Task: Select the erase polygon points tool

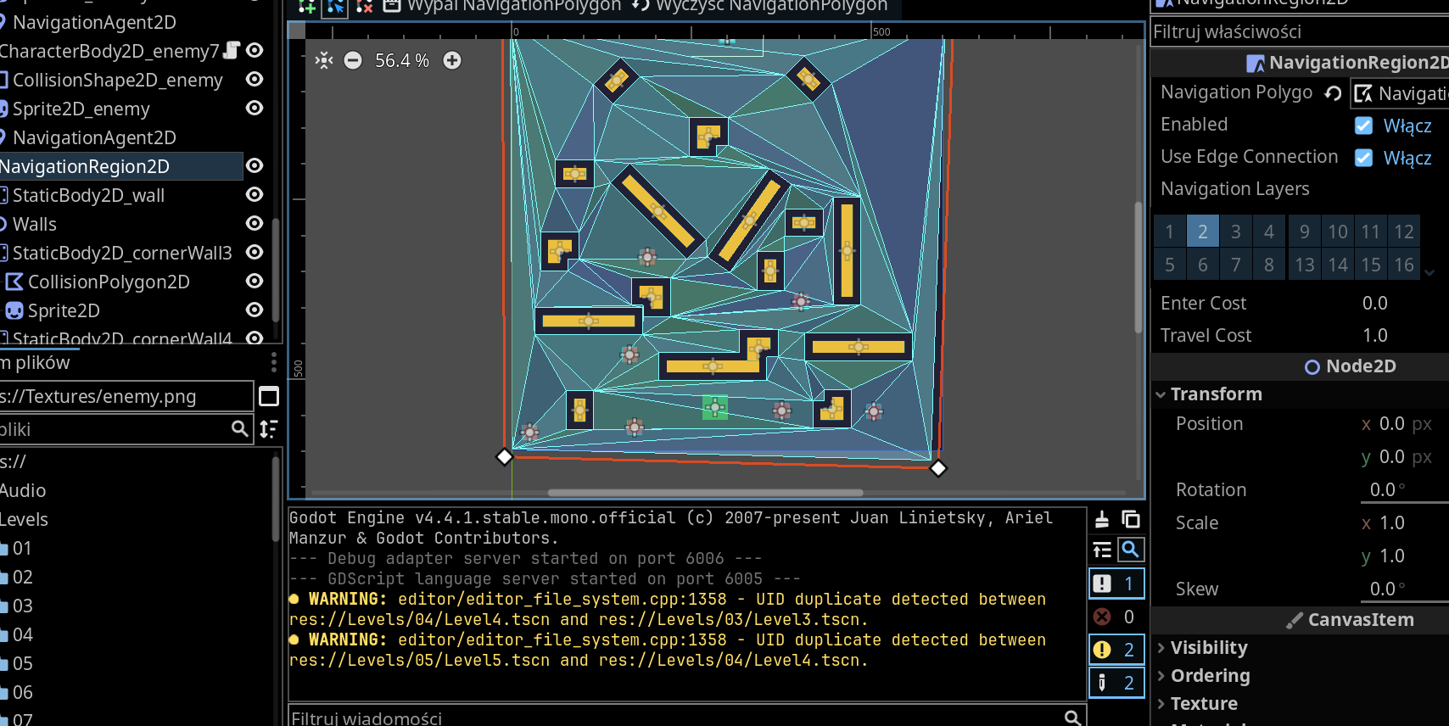Action: pos(365,7)
